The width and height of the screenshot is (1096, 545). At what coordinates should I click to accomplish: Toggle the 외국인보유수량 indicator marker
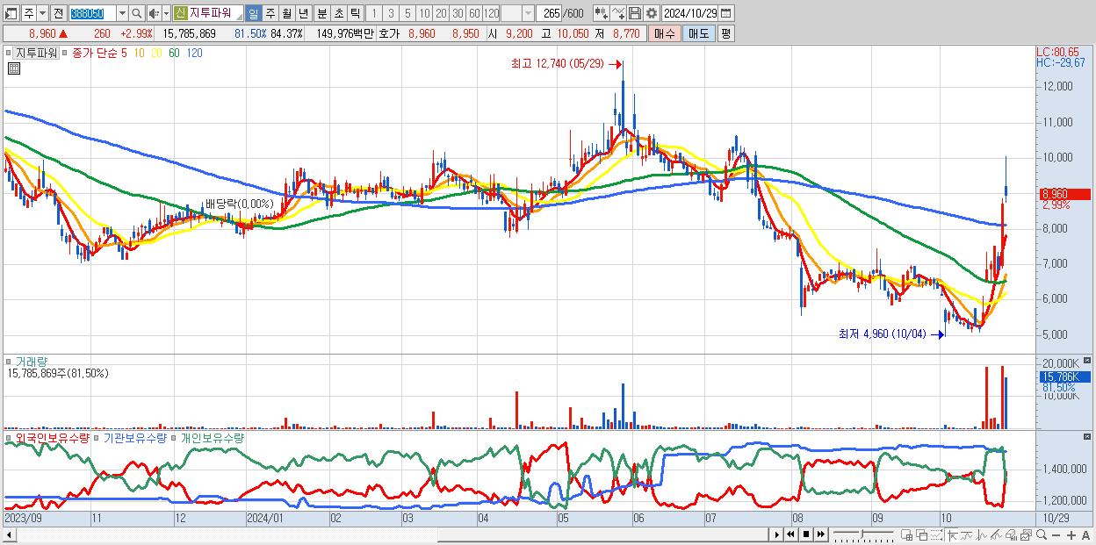pyautogui.click(x=10, y=437)
